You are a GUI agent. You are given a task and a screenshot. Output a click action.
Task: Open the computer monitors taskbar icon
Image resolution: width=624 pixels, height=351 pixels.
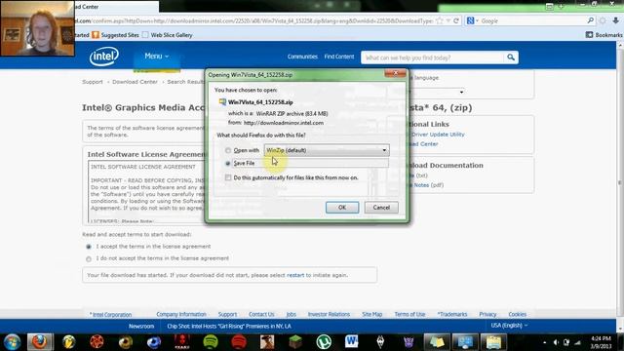[x=465, y=342]
